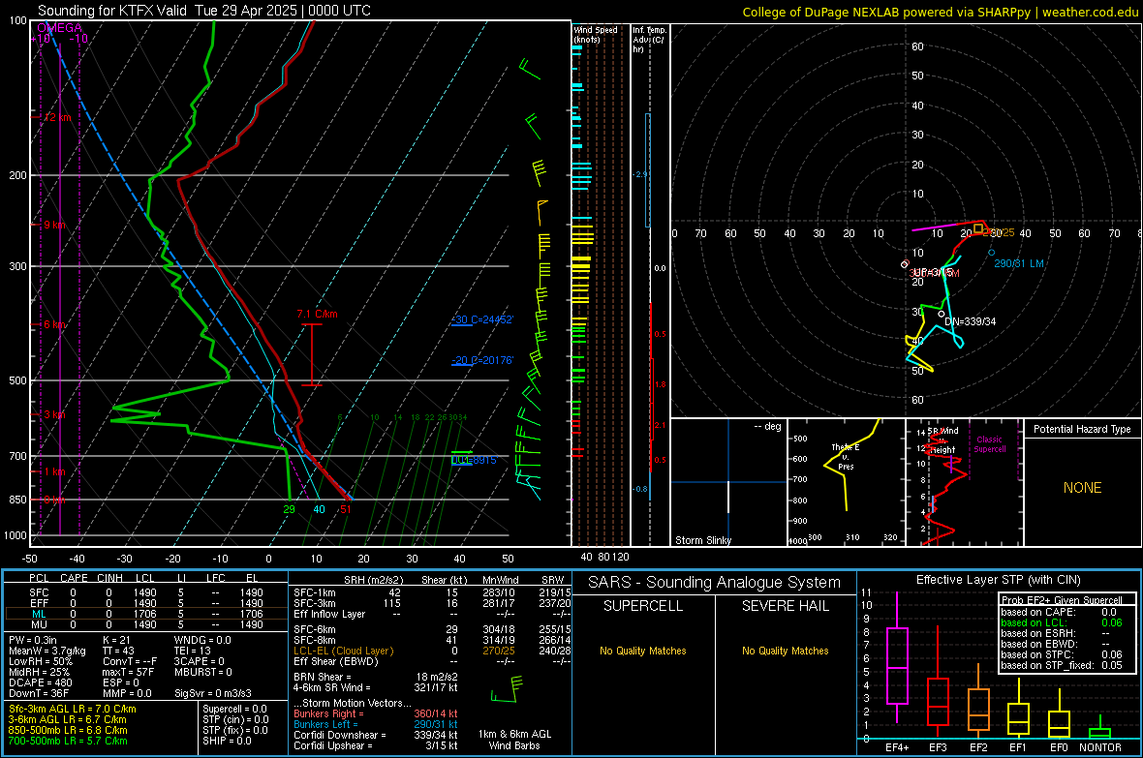The image size is (1143, 758).
Task: Click the Prob EF2+ Given Supercell heading
Action: tap(1062, 600)
